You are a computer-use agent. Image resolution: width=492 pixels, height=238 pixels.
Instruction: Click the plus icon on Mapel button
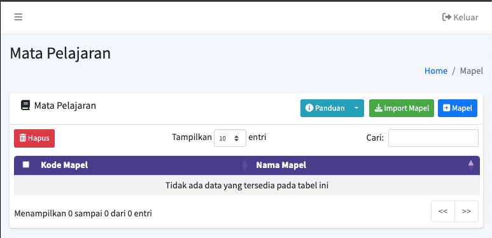click(x=446, y=108)
